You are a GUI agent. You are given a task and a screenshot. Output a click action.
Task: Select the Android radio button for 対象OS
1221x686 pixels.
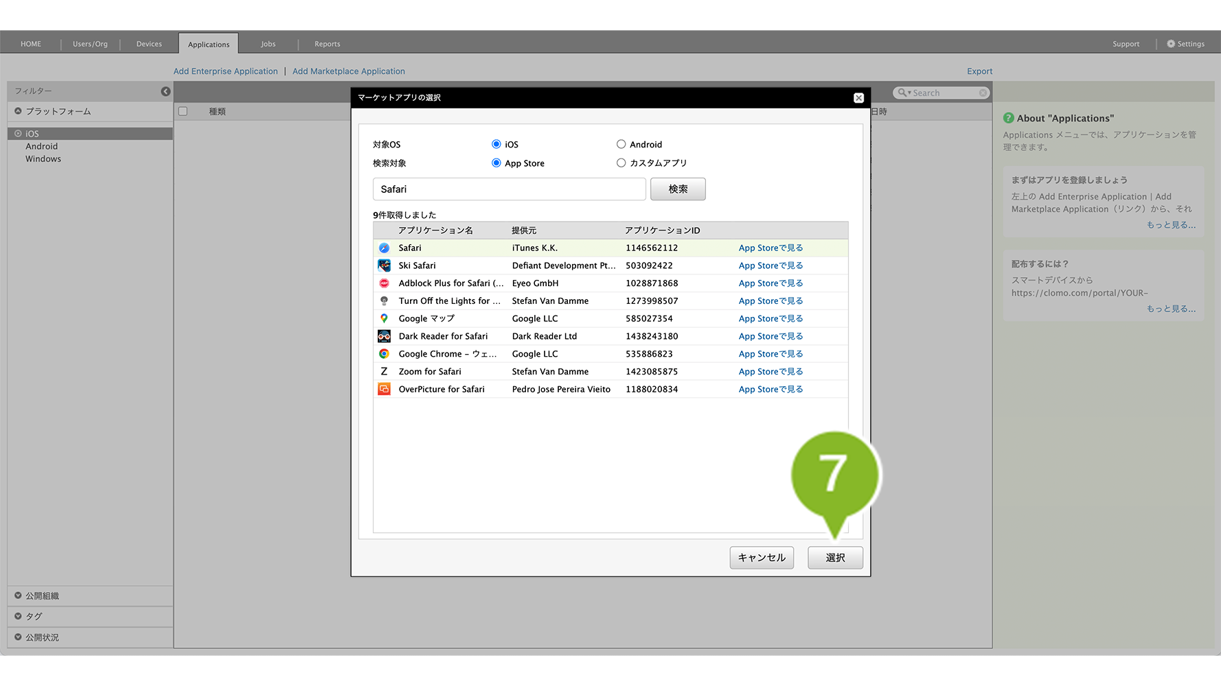coord(621,144)
